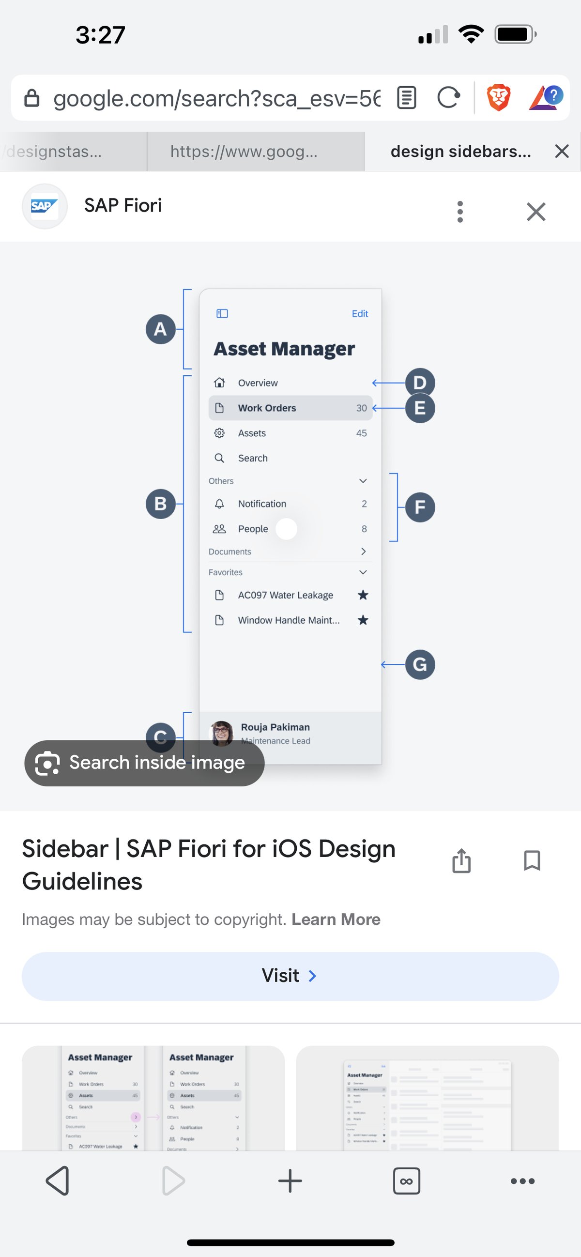Tap the Brave Rewards triangle icon
Screen dimensions: 581x1257
[x=545, y=98]
